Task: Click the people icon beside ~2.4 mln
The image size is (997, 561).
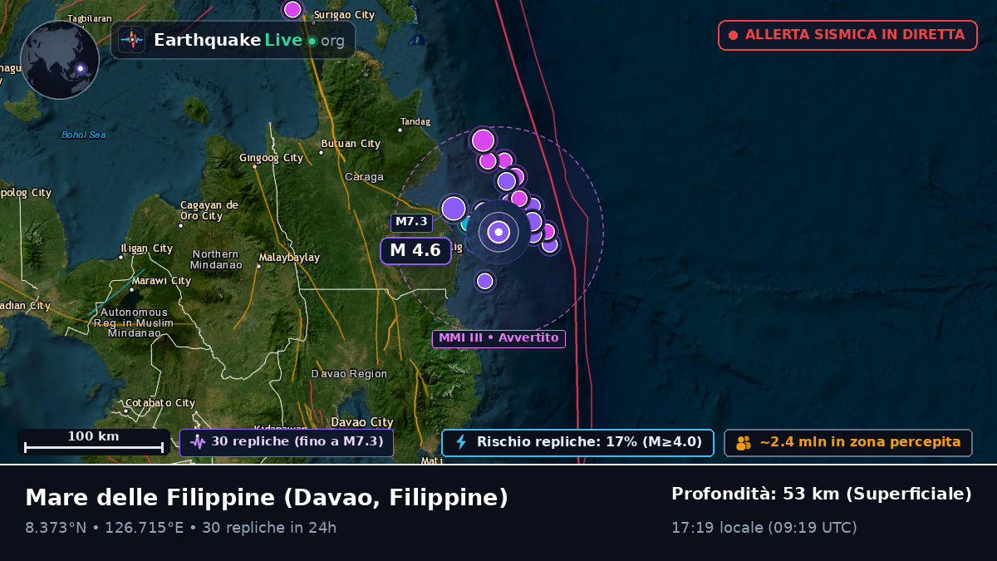Action: point(744,443)
